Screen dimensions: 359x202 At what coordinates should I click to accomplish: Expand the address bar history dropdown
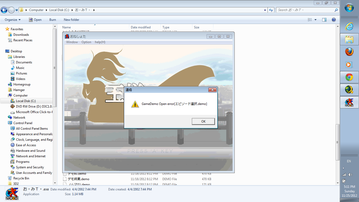tap(265, 10)
